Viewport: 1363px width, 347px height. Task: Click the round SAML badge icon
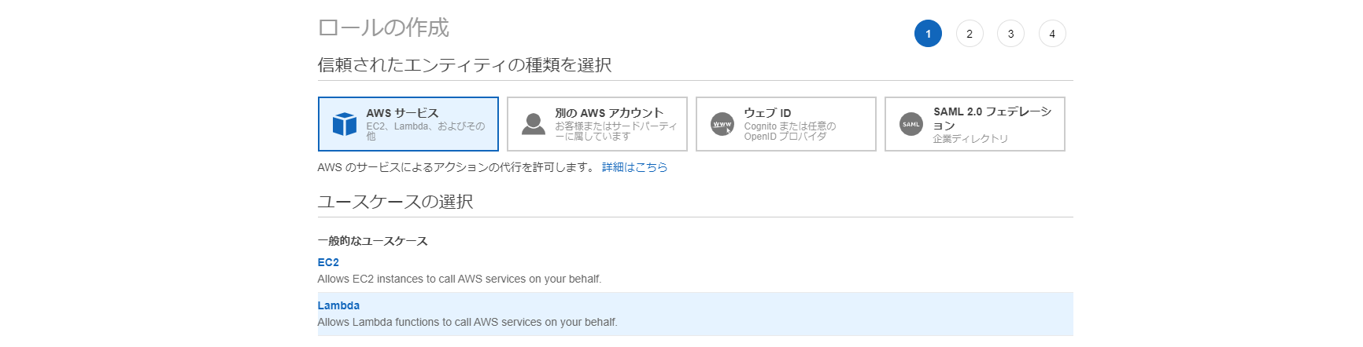(x=911, y=124)
